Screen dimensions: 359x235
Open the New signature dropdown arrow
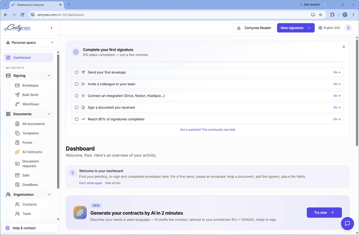pyautogui.click(x=309, y=28)
